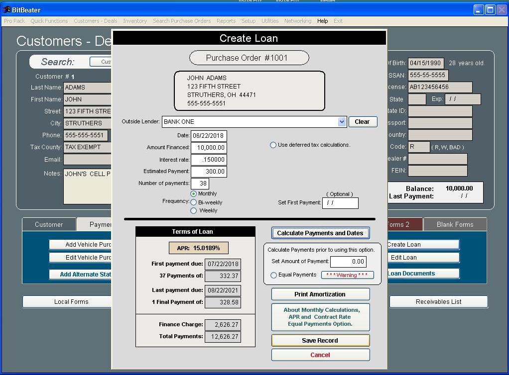This screenshot has width=509, height=375.
Task: Cancel the Create Loan dialog
Action: tap(320, 355)
